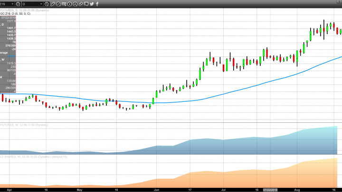Click the circled A annotation icon

pyautogui.click(x=75, y=4)
